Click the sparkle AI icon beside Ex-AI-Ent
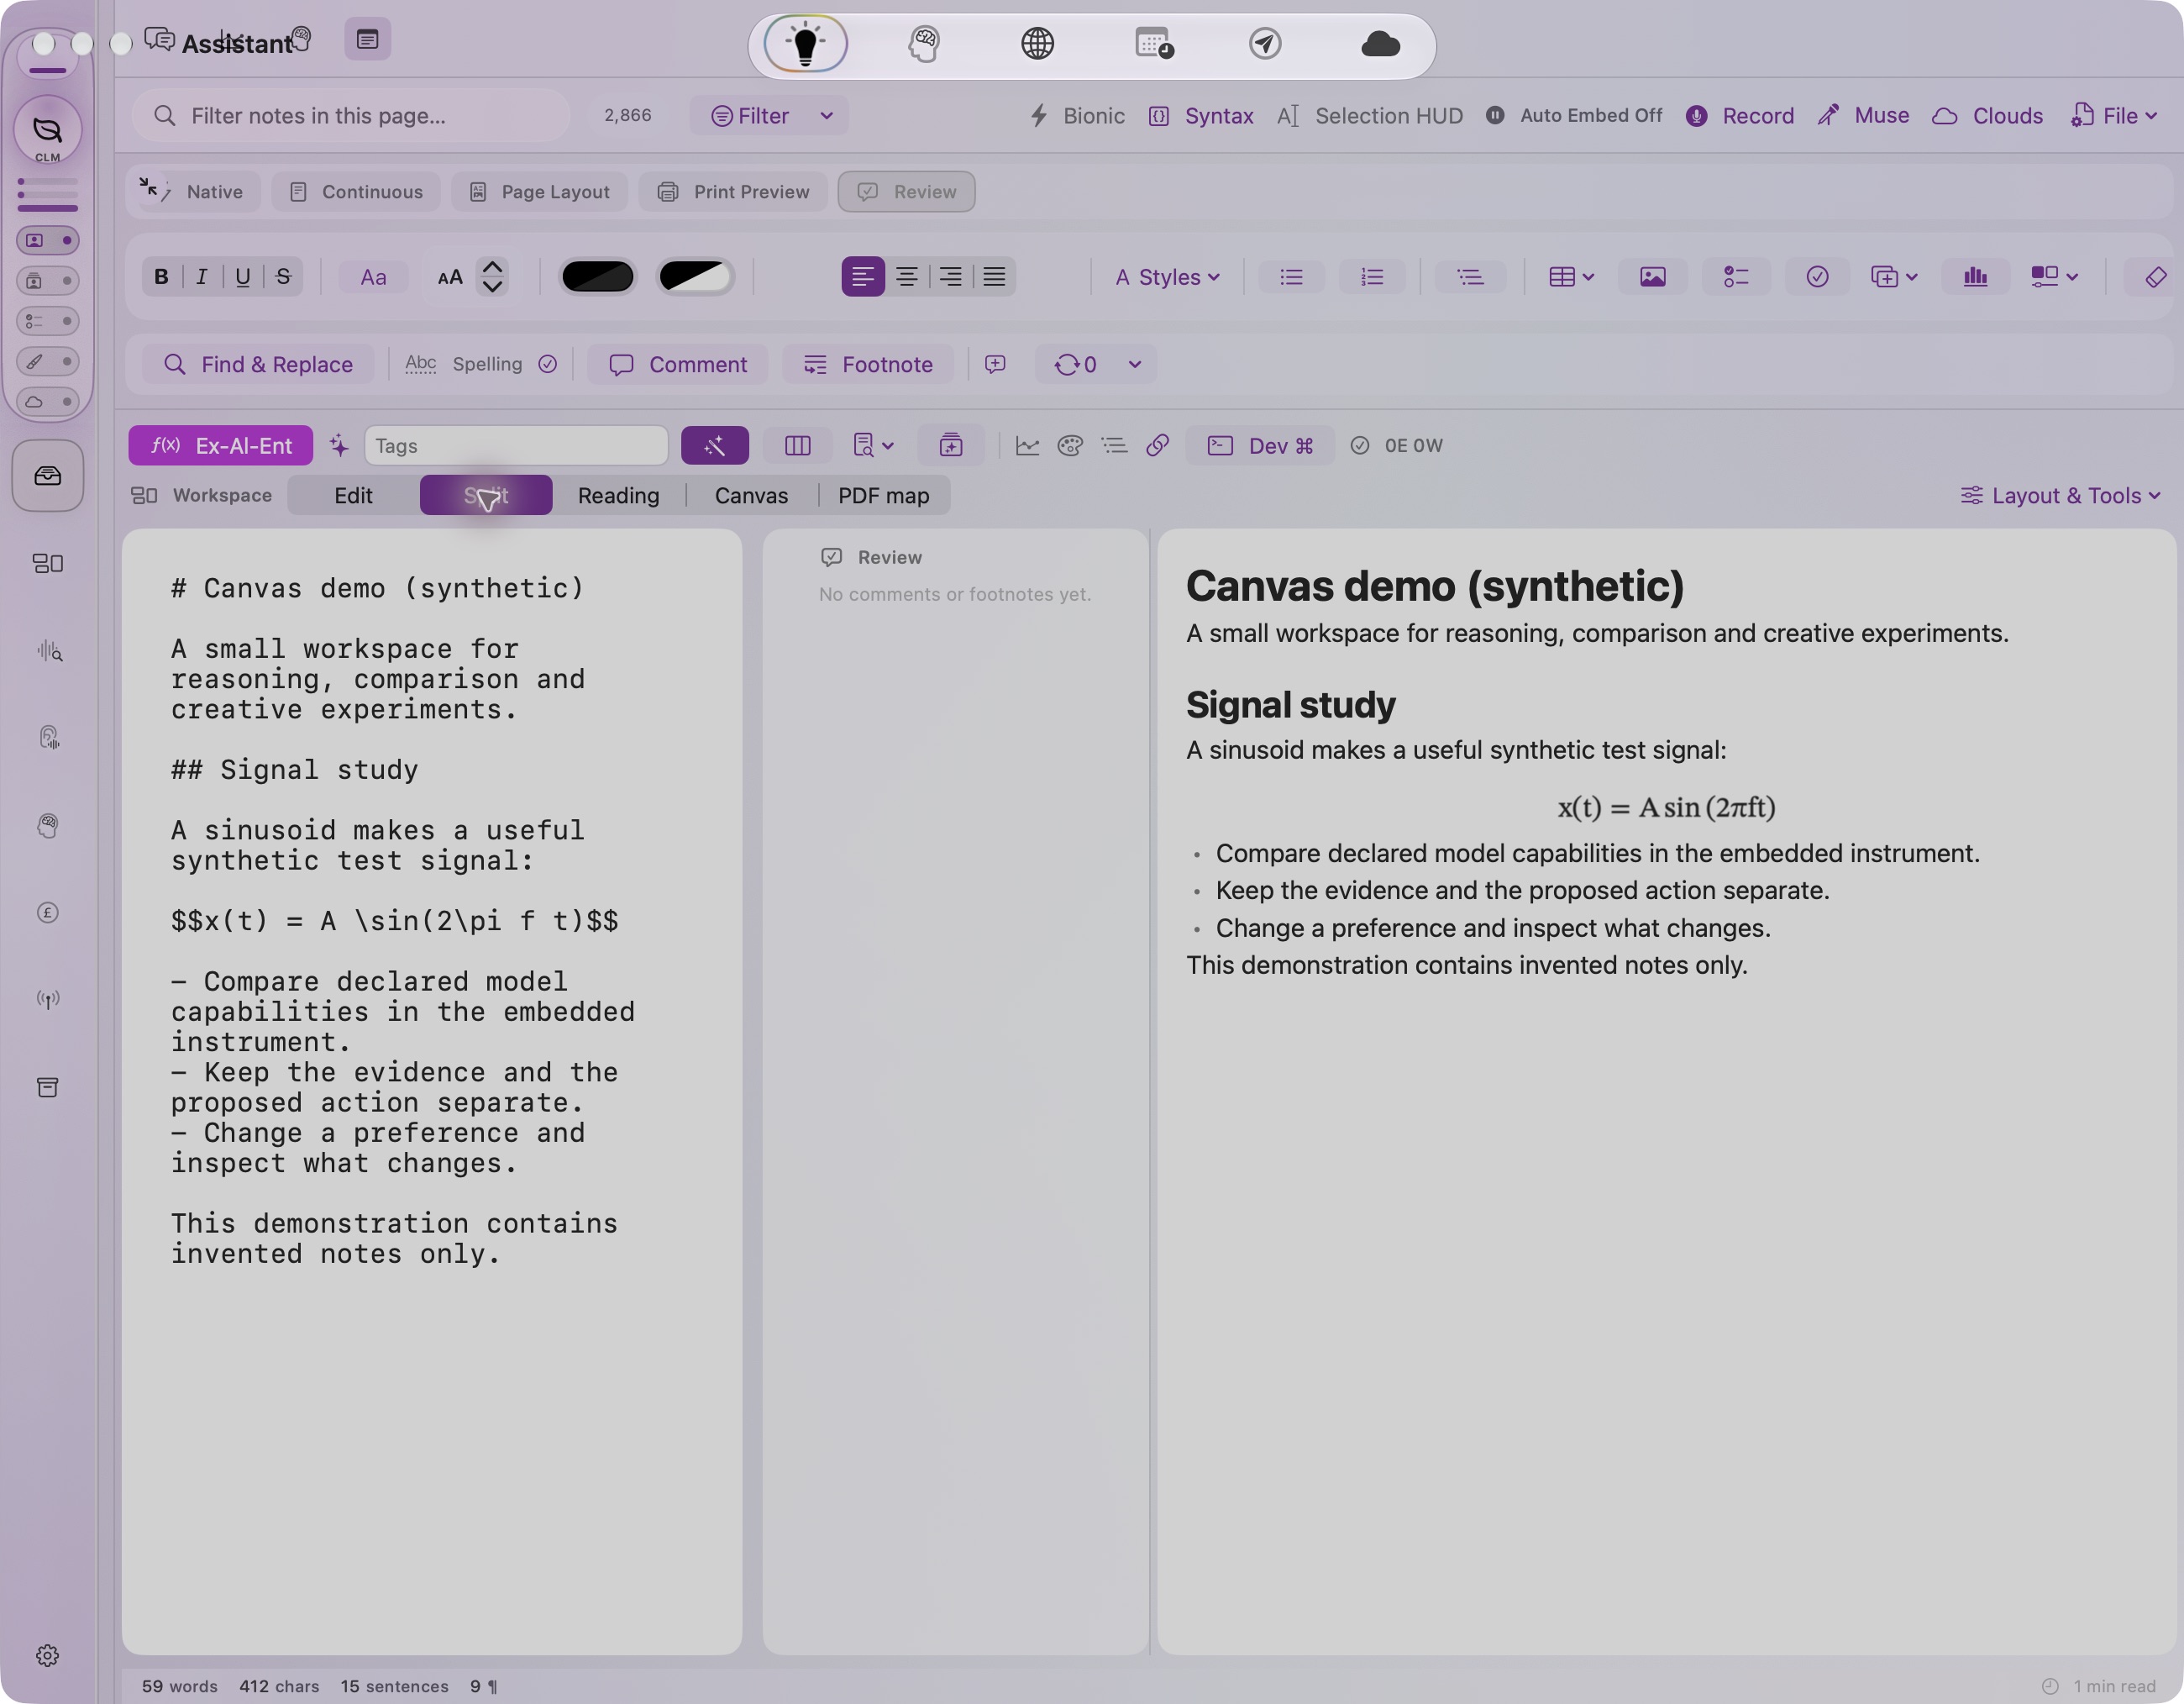Image resolution: width=2184 pixels, height=1704 pixels. (339, 446)
